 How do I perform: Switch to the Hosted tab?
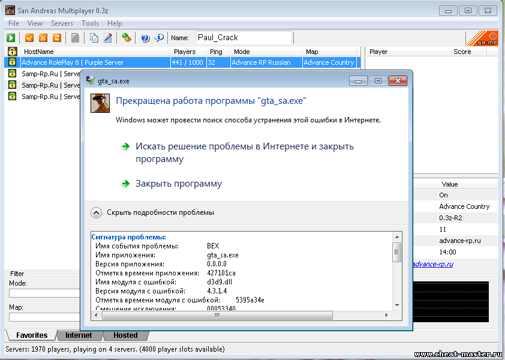125,335
